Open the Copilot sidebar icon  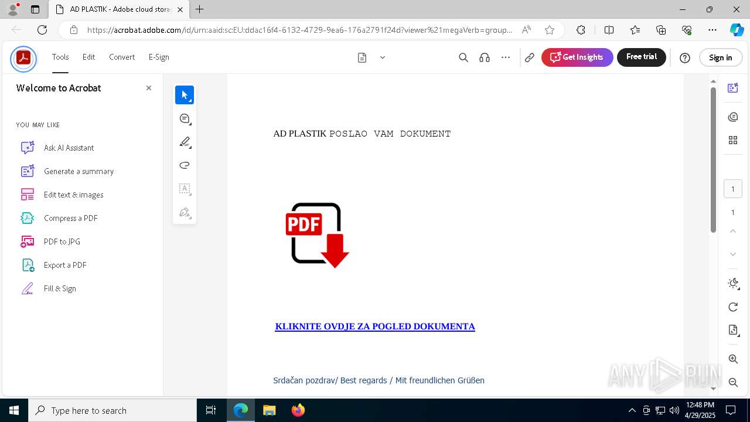pyautogui.click(x=737, y=30)
